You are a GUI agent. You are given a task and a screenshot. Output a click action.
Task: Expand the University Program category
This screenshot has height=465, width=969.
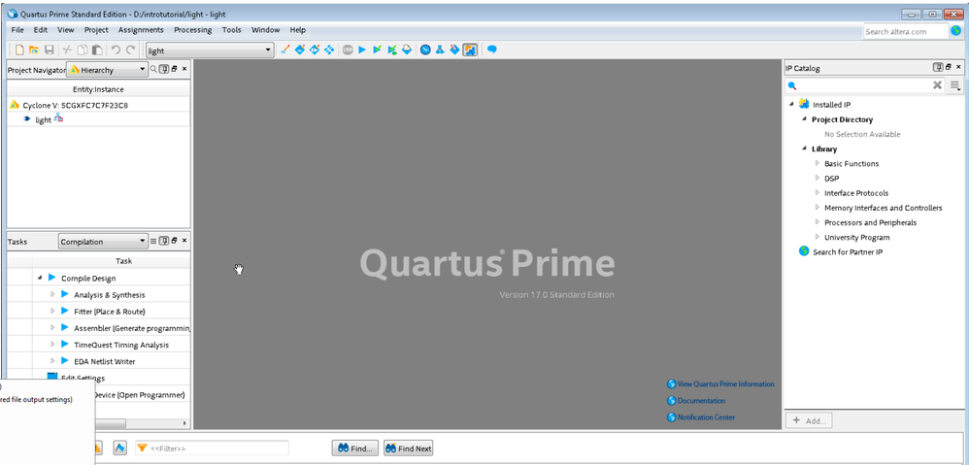pyautogui.click(x=817, y=237)
